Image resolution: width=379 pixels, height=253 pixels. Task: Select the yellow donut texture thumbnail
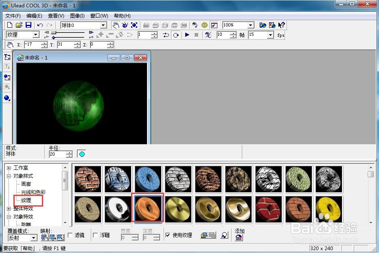(329, 209)
